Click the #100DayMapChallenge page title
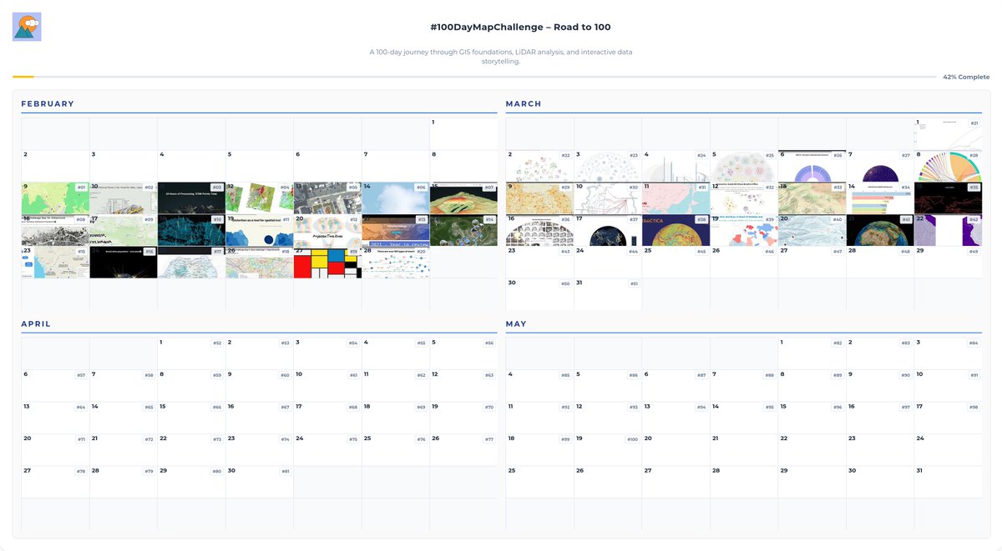This screenshot has height=551, width=1002. [x=520, y=26]
